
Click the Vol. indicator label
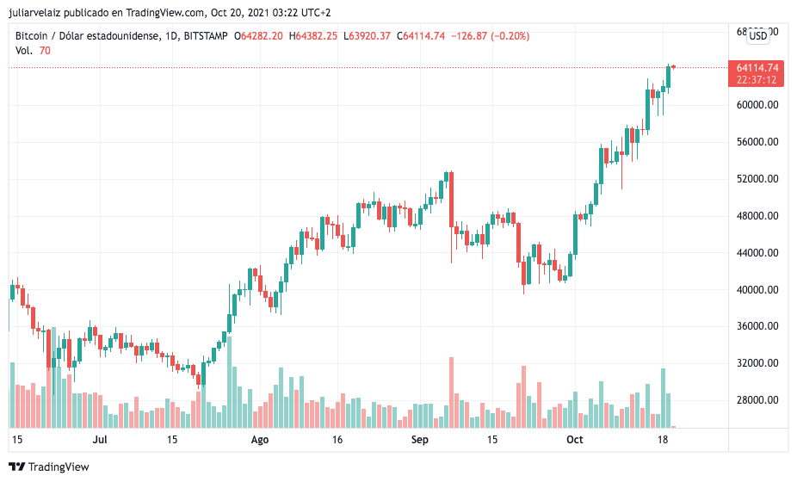(x=24, y=51)
